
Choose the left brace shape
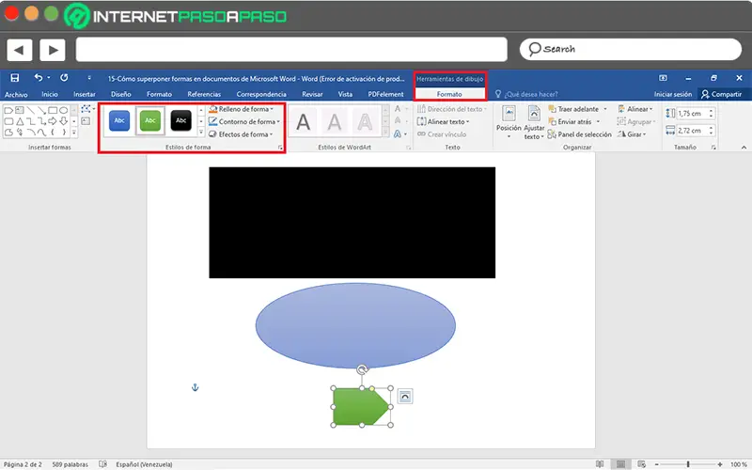[x=53, y=132]
